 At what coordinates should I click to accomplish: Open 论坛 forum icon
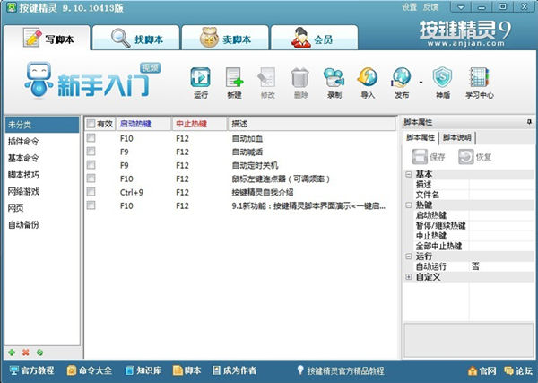pos(518,371)
